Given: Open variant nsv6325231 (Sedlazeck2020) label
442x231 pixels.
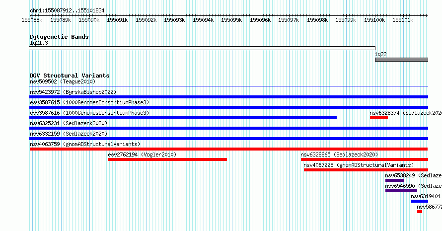Looking at the screenshot, I should pyautogui.click(x=69, y=123).
